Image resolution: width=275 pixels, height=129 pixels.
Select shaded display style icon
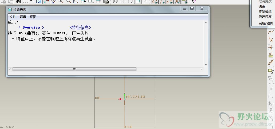tap(138, 2)
